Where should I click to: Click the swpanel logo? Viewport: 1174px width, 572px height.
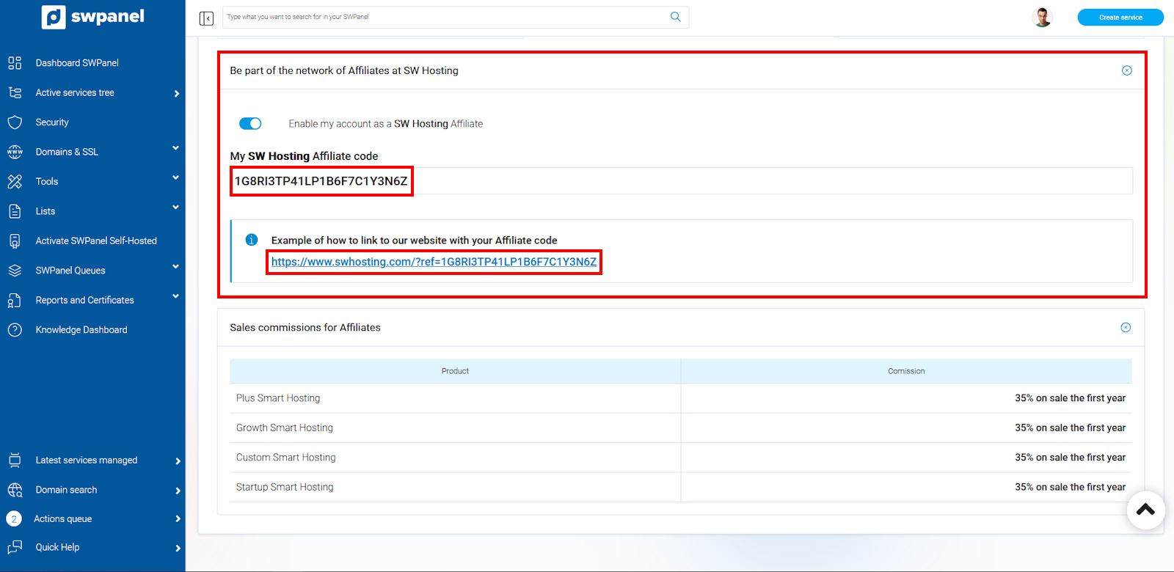click(92, 17)
